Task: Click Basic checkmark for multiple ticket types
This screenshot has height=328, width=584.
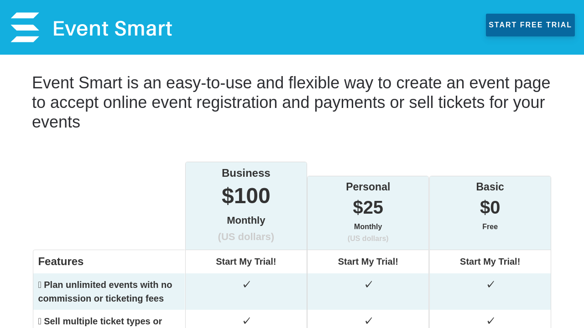Action: point(491,321)
